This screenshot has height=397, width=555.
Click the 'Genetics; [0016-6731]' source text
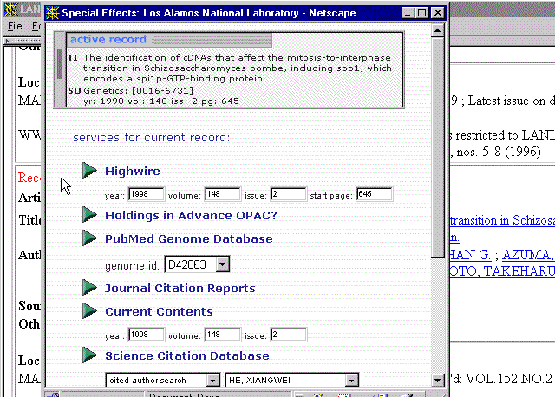tap(139, 90)
